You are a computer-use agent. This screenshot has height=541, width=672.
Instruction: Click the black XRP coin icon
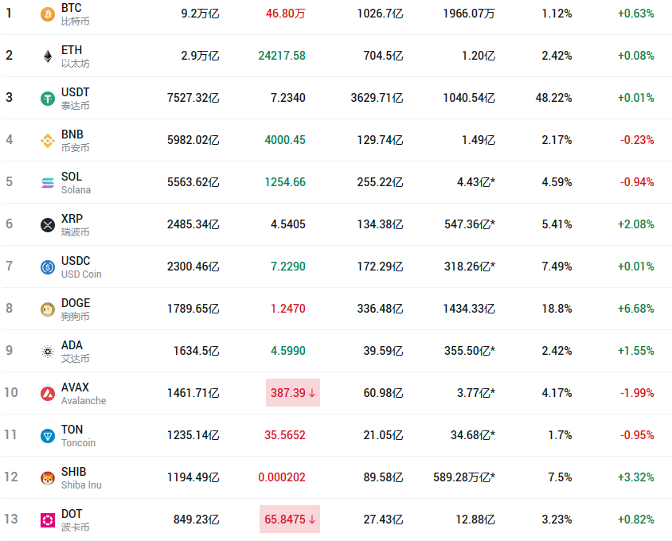point(48,224)
